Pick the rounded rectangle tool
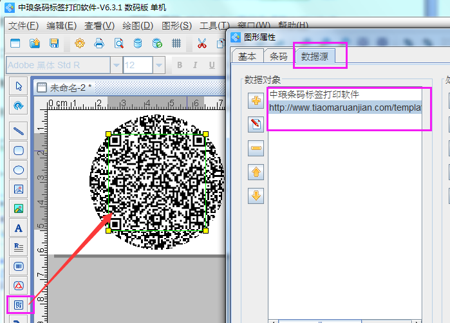 [x=19, y=151]
